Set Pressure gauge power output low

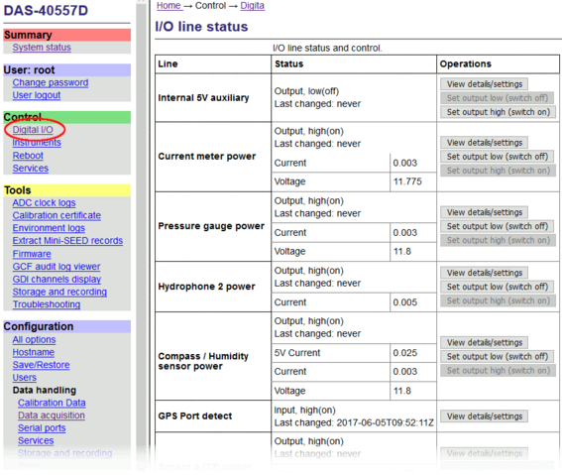[497, 226]
